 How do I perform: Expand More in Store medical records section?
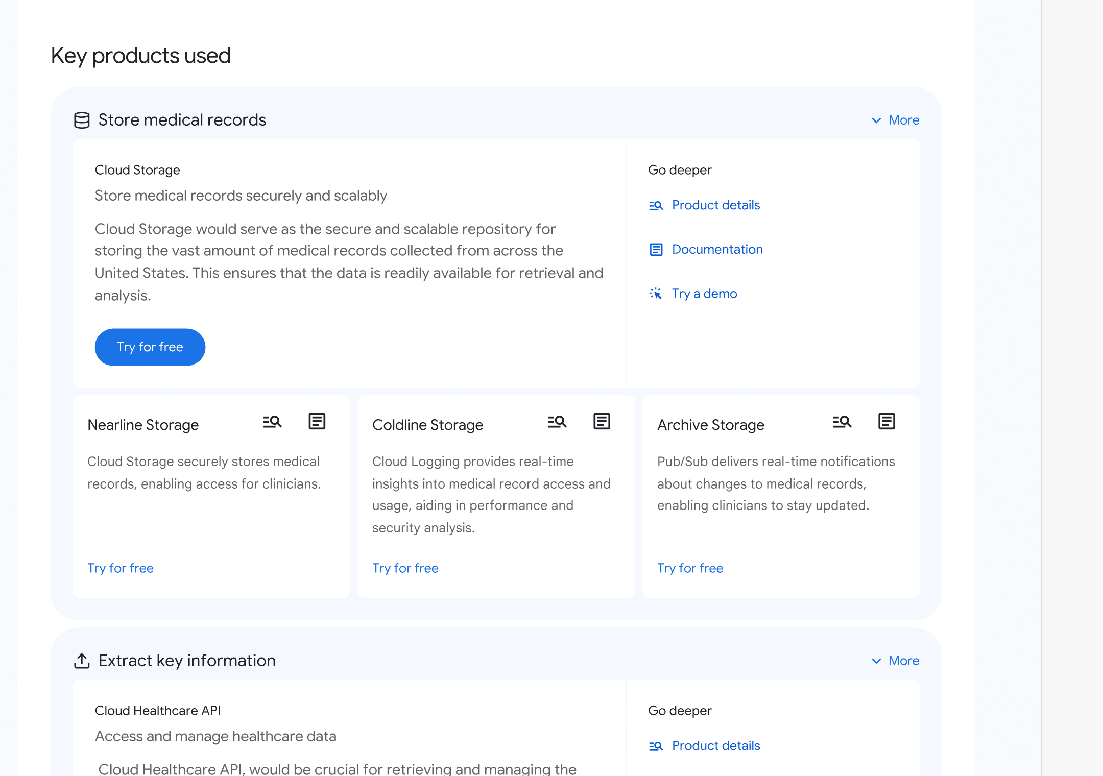[x=903, y=120]
